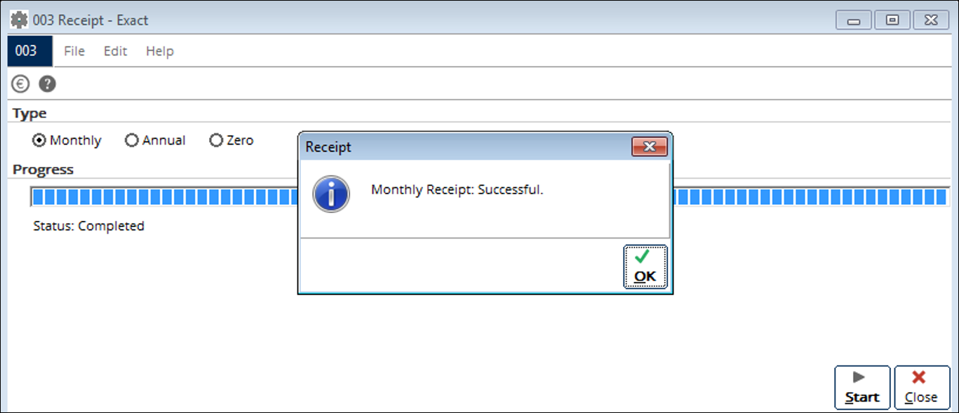
Task: Click the green checkmark on OK
Action: [642, 257]
